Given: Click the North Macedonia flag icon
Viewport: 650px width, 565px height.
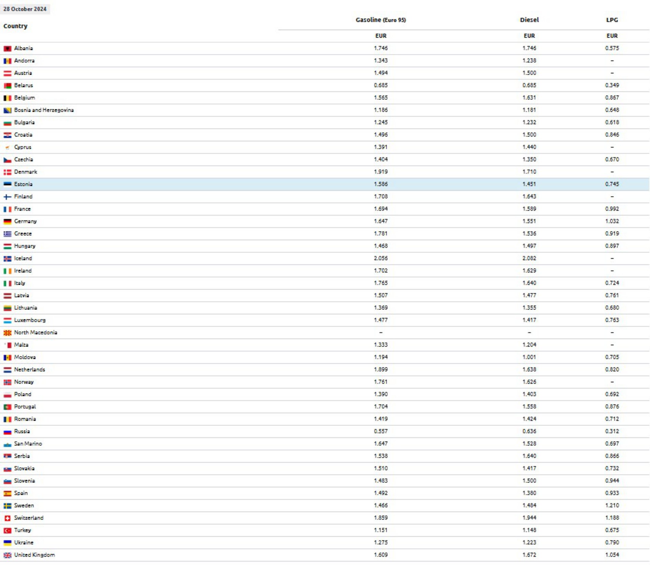Looking at the screenshot, I should pyautogui.click(x=7, y=333).
